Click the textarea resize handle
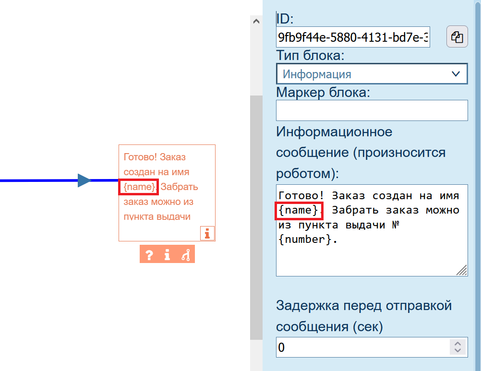The width and height of the screenshot is (481, 371). (x=462, y=270)
